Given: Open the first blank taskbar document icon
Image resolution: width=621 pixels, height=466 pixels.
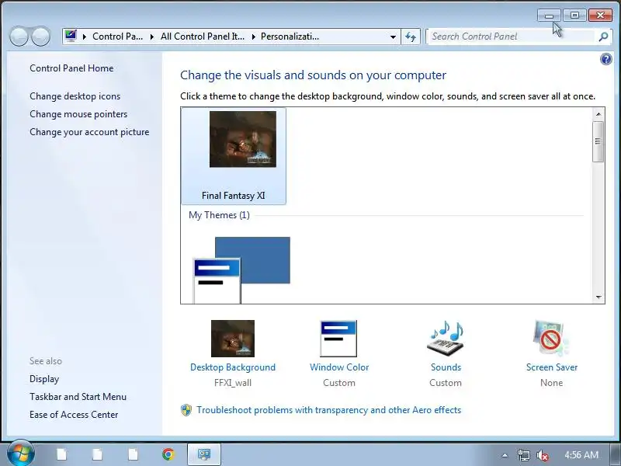Looking at the screenshot, I should point(61,454).
